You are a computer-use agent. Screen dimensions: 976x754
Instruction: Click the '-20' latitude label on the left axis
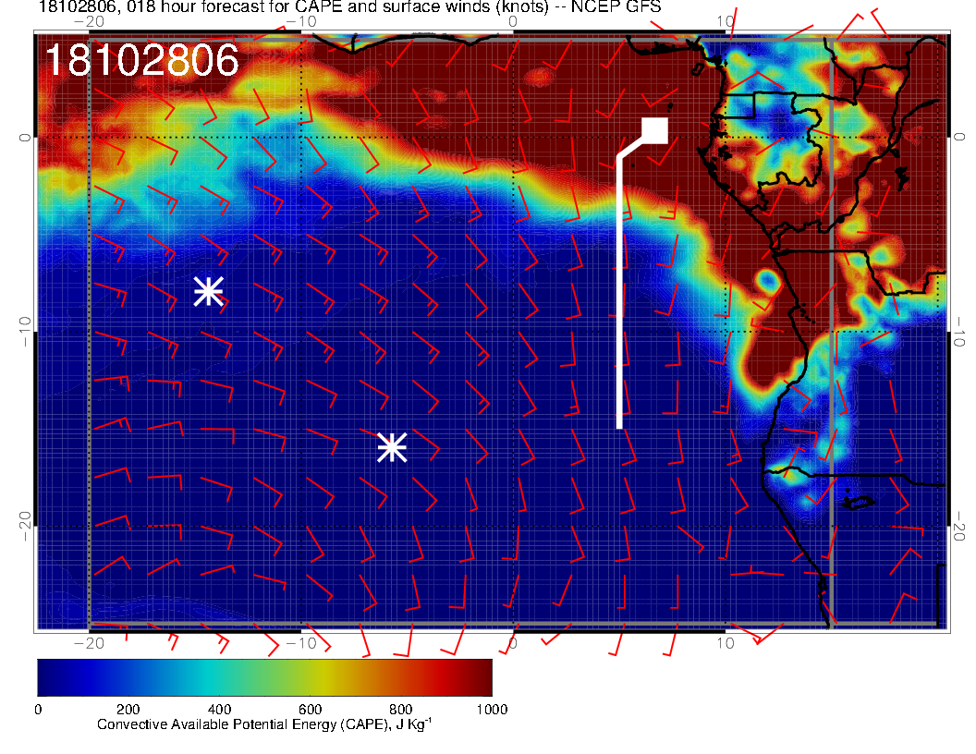coord(24,527)
